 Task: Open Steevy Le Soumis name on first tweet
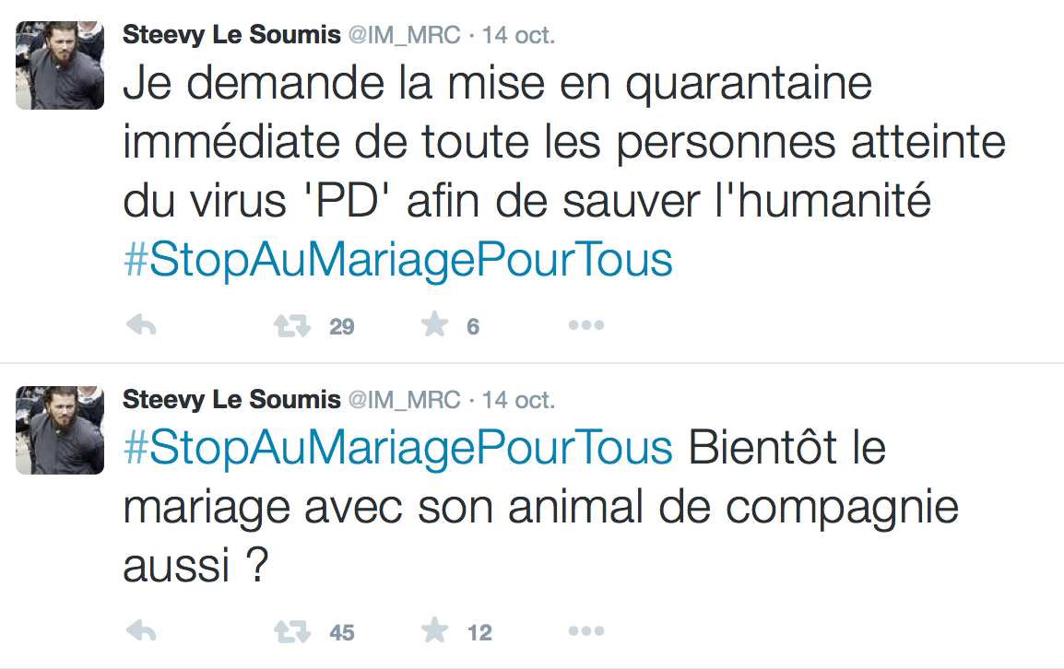pos(231,36)
